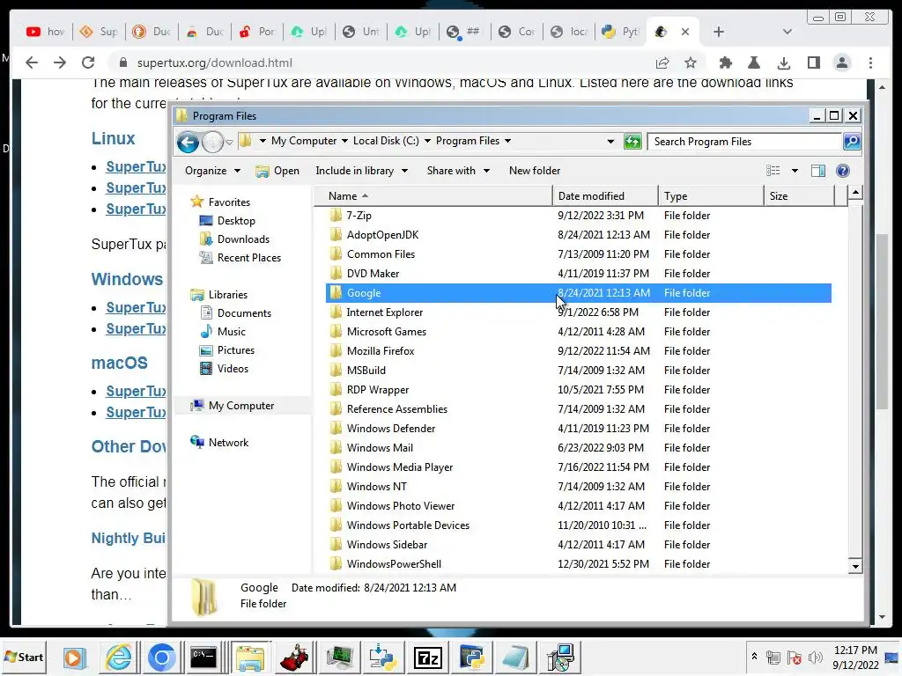Screen dimensions: 902x676
Task: Click the Chrome address bar URL
Action: 215,62
